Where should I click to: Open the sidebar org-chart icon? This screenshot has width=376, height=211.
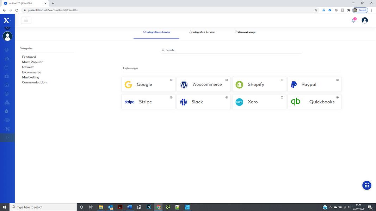pos(7,102)
